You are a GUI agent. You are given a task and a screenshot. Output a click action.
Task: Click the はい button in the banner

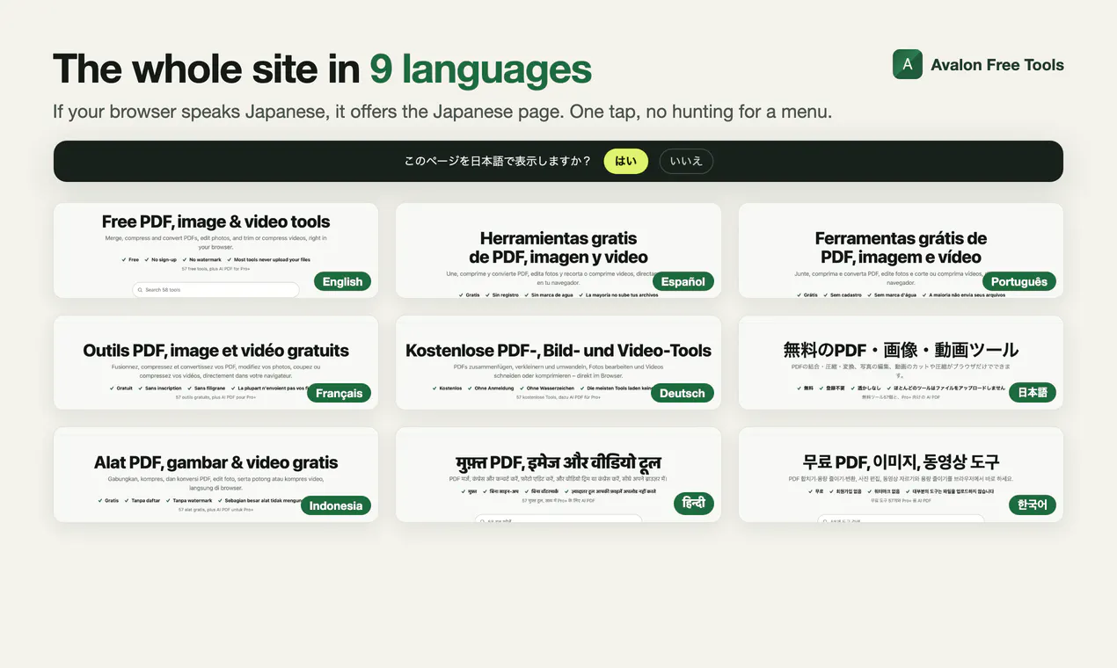625,161
